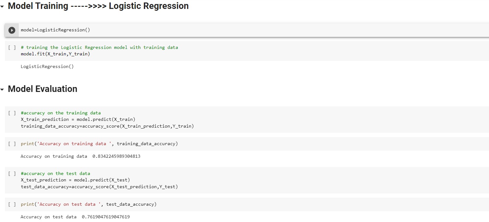This screenshot has width=489, height=222.
Task: Run the training data accuracy cell
Action: (x=12, y=113)
